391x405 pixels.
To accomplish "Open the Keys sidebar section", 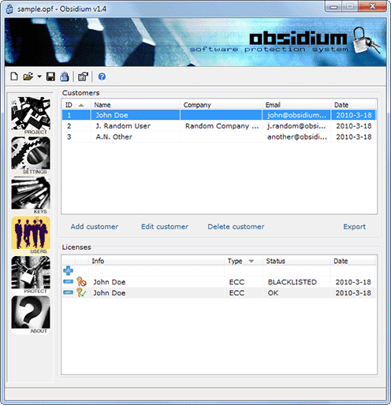I will coord(31,195).
